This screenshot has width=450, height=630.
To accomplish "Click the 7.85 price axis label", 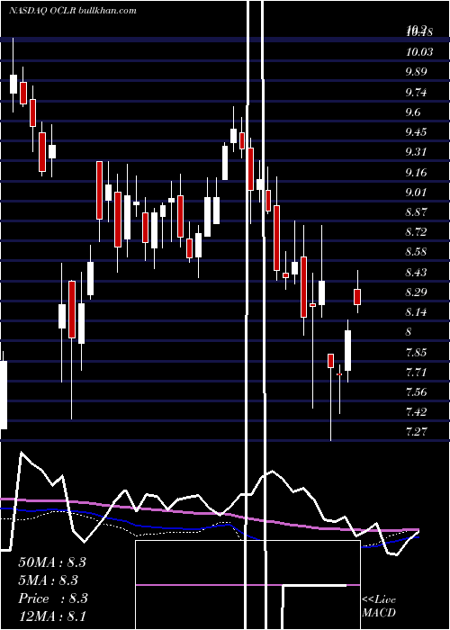I will click(416, 353).
